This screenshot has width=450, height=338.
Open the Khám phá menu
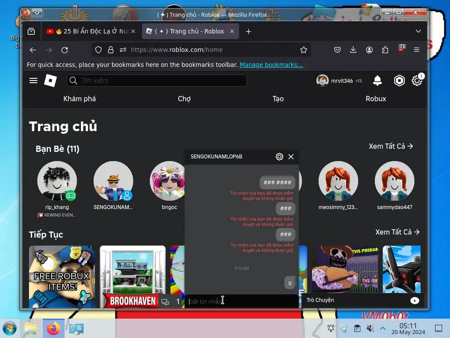[80, 99]
